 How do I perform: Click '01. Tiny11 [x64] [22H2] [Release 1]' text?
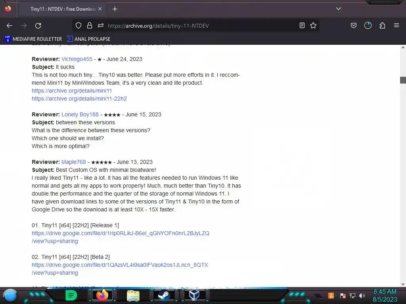[x=75, y=225]
